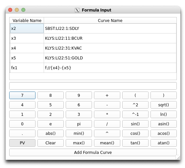Insert the ln() function
This screenshot has height=168, width=185.
(164, 115)
